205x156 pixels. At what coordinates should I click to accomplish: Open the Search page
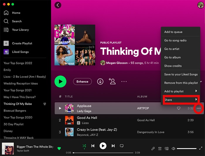13,21
